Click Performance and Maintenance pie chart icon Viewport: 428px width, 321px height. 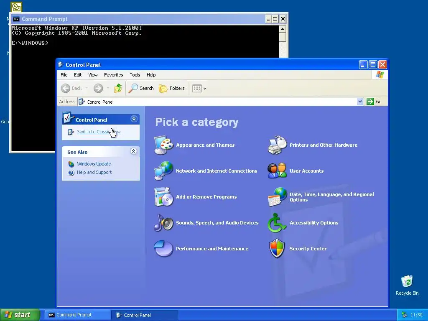coord(163,248)
